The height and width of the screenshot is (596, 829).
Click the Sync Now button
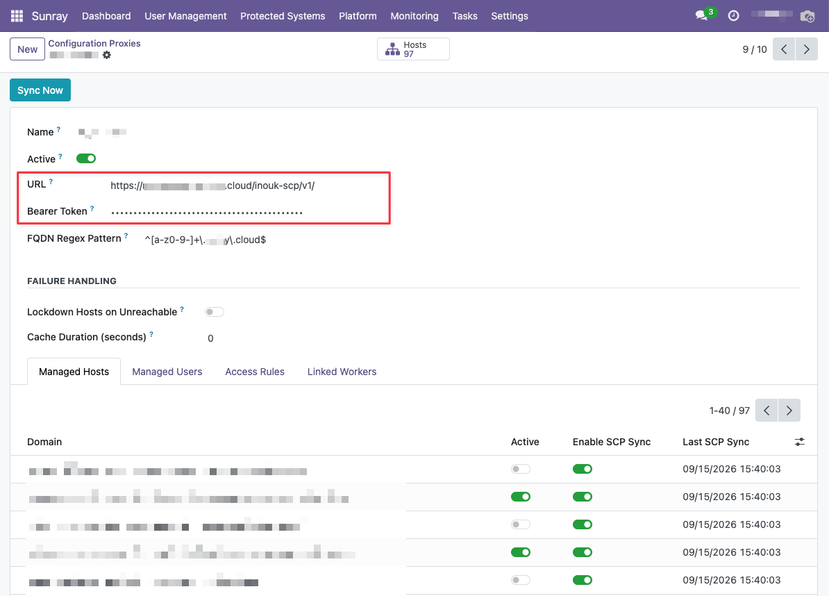coord(40,90)
